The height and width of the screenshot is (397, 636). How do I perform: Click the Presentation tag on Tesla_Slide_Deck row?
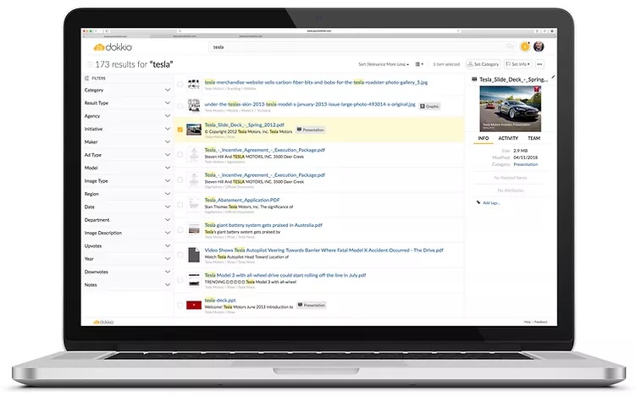pos(310,130)
